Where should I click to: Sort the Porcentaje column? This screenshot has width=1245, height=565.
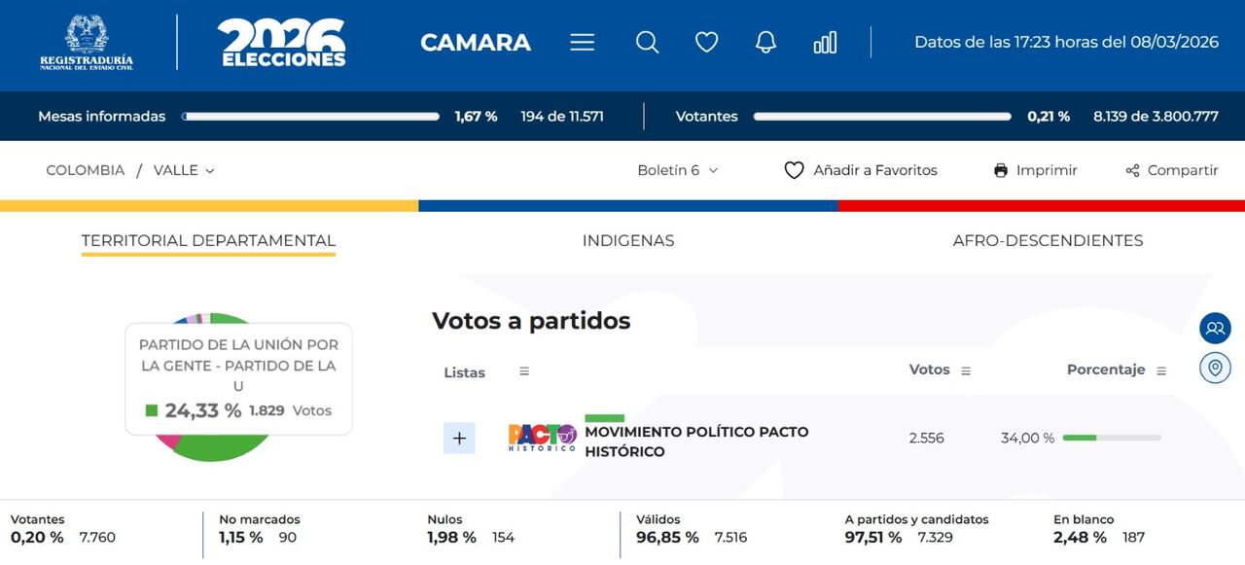[1159, 370]
